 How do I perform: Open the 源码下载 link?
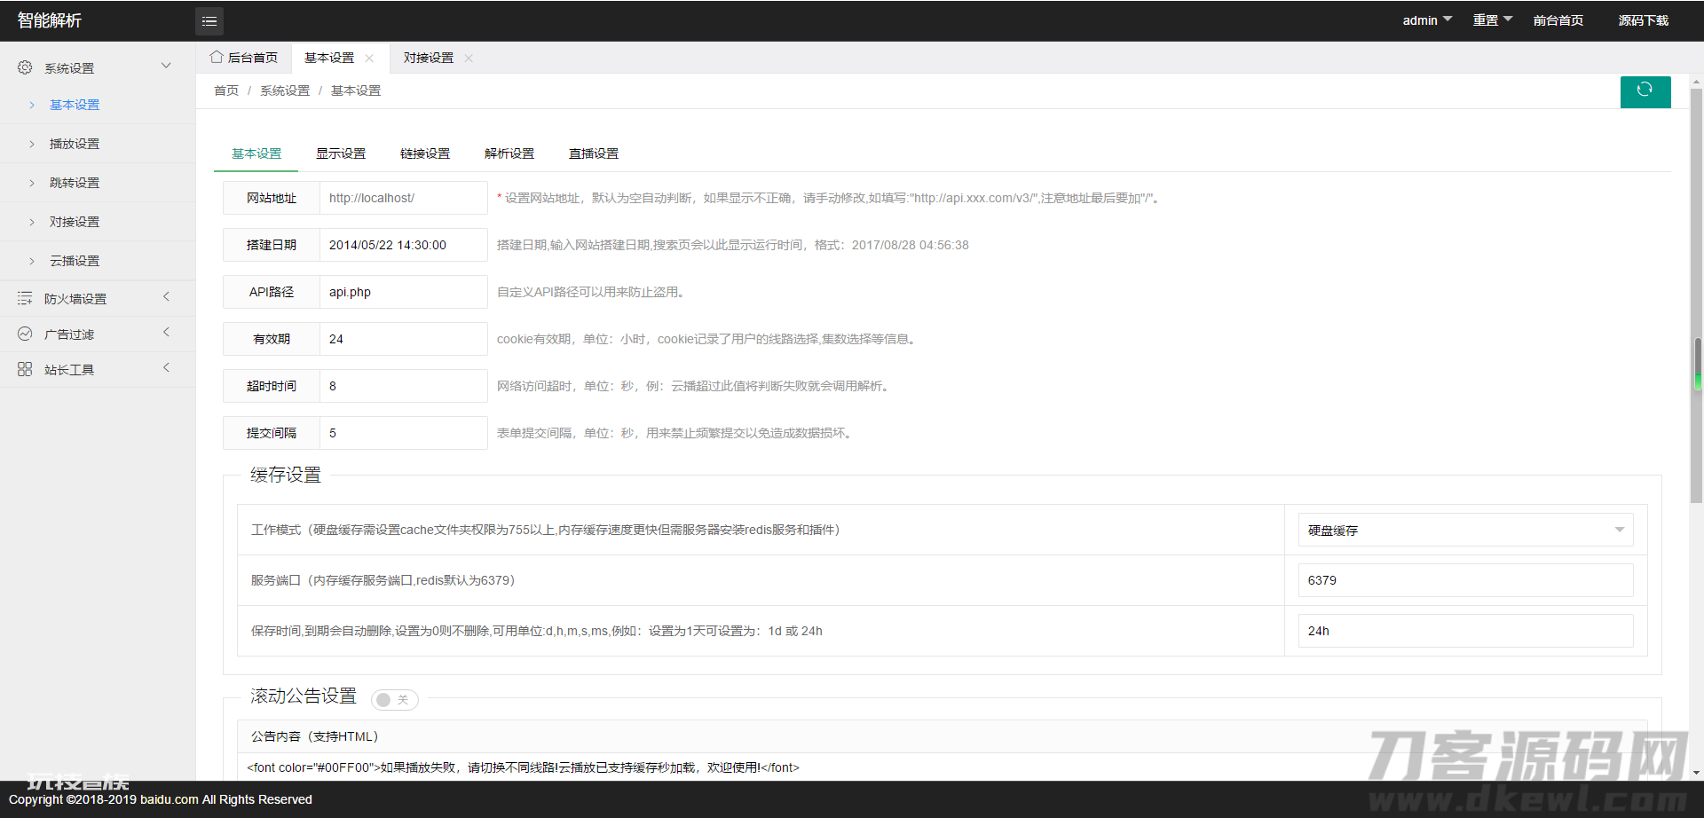1643,20
